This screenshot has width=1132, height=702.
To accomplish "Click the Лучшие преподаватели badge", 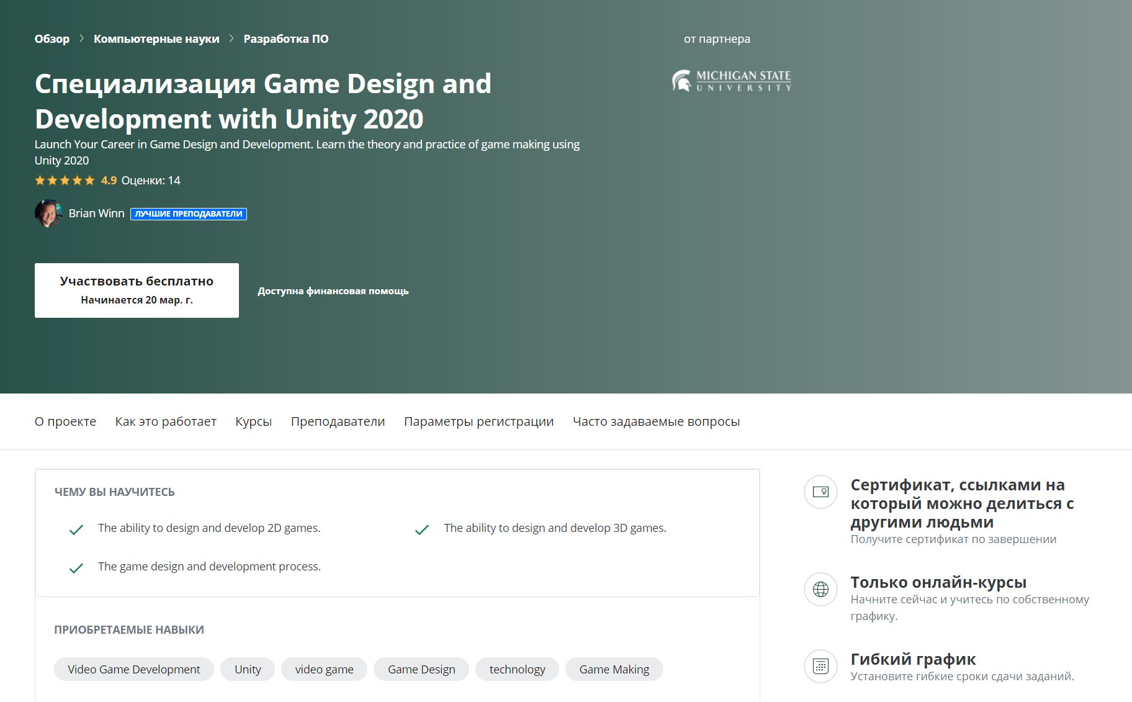I will pyautogui.click(x=189, y=214).
